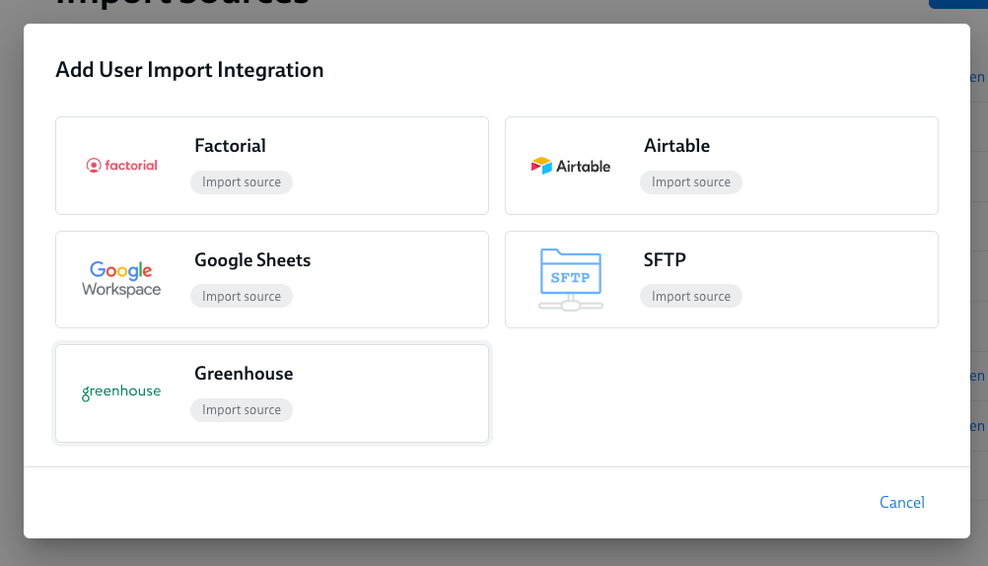Click Import source tag under Greenhouse

pos(242,409)
